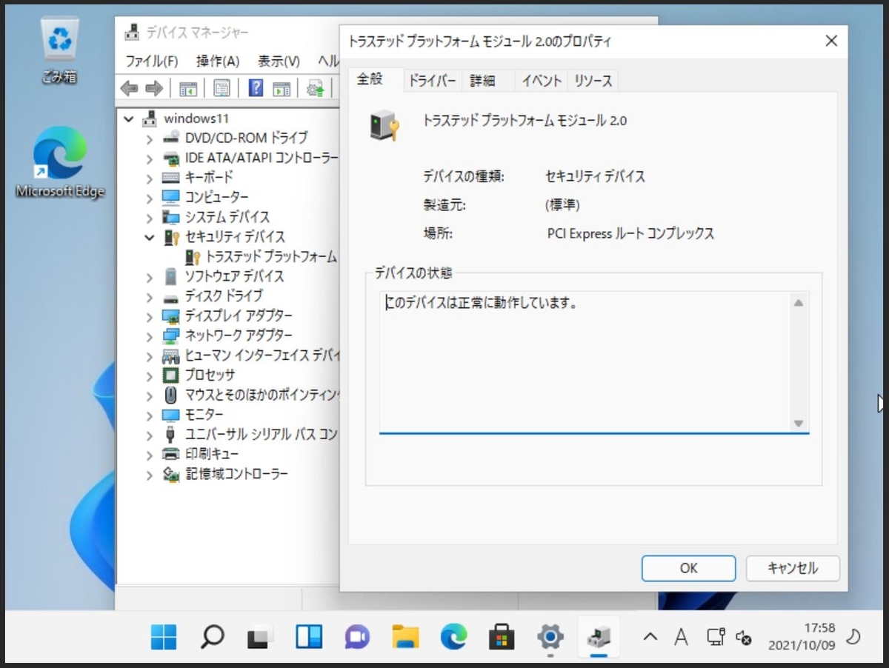Screen dimensions: 889x668
Task: Click the show console tree toolbar icon
Action: pyautogui.click(x=187, y=89)
